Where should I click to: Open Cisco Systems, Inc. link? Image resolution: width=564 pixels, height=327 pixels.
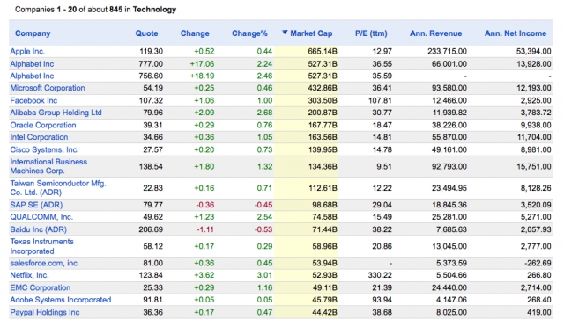pos(44,149)
